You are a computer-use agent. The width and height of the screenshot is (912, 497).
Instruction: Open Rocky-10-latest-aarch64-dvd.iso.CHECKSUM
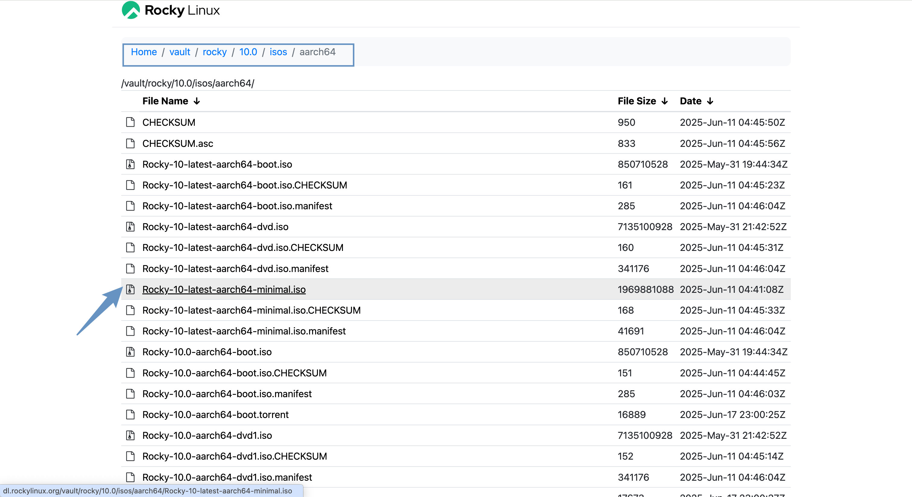pyautogui.click(x=243, y=247)
